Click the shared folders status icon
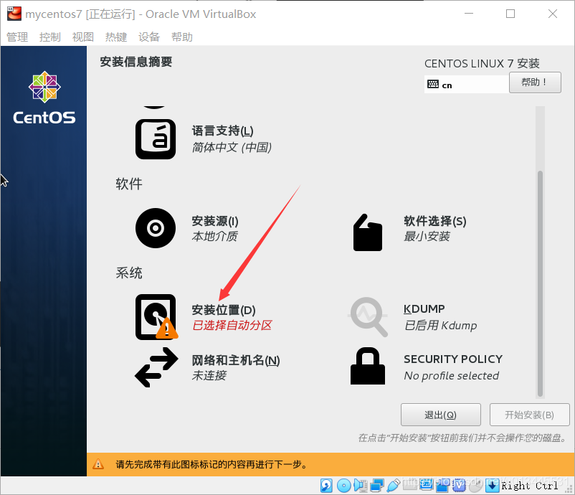Viewport: 575px width, 495px height. click(409, 484)
